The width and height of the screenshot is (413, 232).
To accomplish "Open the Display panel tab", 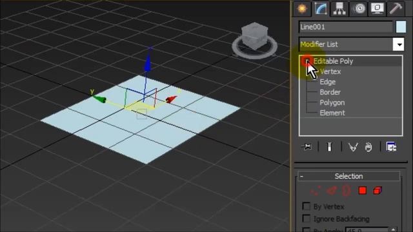I will [x=377, y=8].
